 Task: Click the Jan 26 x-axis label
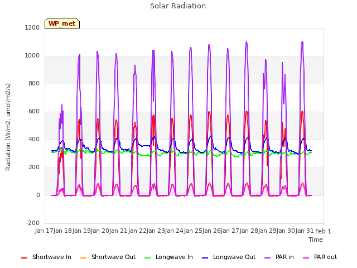(x=211, y=231)
